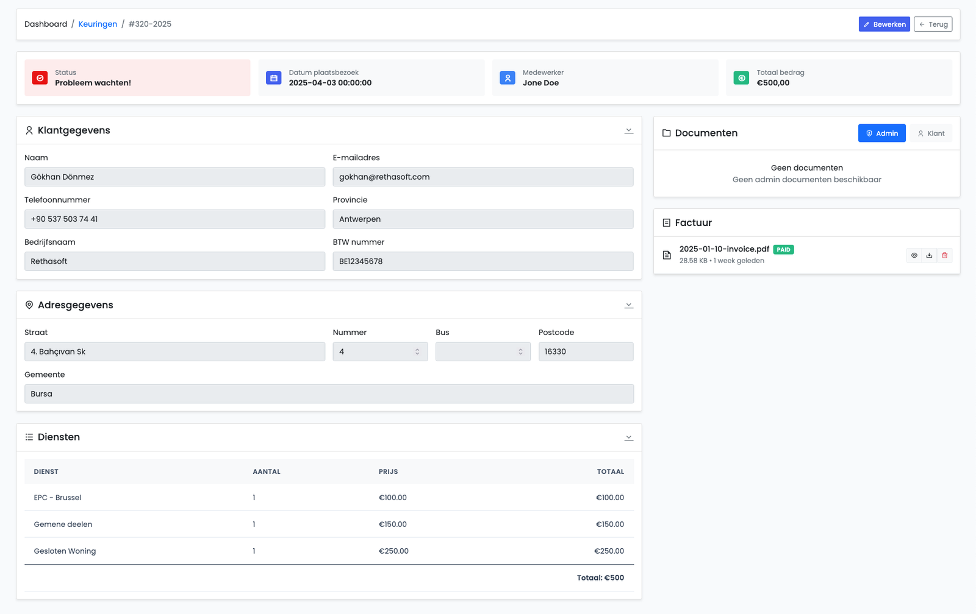Click the Probleem wachten! status text
Viewport: 976px width, 614px height.
(x=93, y=83)
